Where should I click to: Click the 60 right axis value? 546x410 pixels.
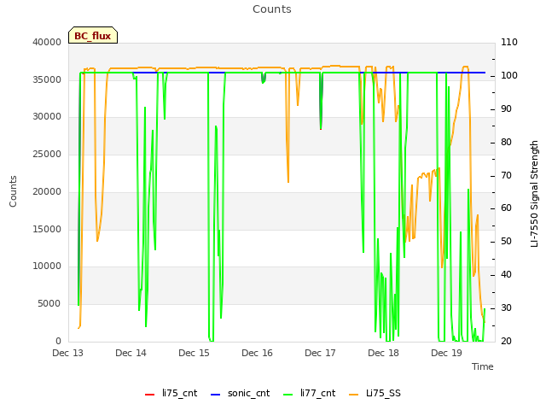tap(506, 208)
